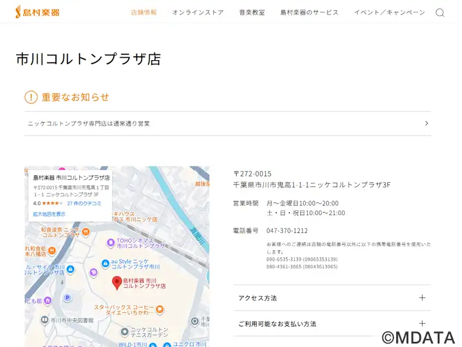Viewport: 462px width, 347px height.
Task: Click postal code 〒272-0015 text
Action: 252,174
